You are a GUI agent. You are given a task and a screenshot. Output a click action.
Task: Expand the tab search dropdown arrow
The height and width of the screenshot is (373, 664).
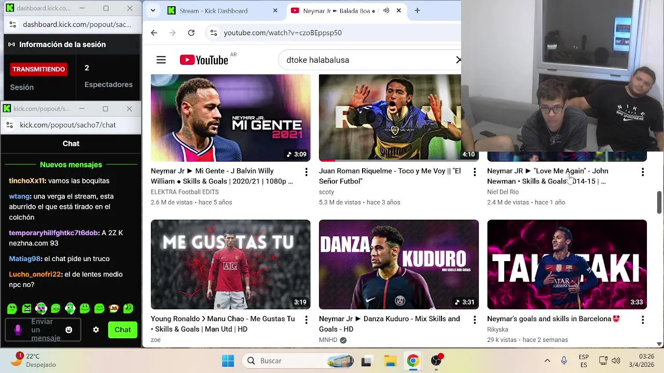point(153,10)
